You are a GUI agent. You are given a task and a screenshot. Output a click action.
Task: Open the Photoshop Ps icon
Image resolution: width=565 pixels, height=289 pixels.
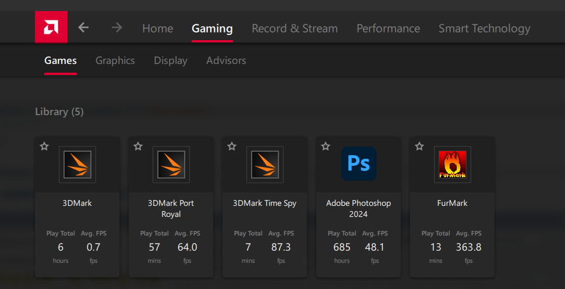pos(359,163)
